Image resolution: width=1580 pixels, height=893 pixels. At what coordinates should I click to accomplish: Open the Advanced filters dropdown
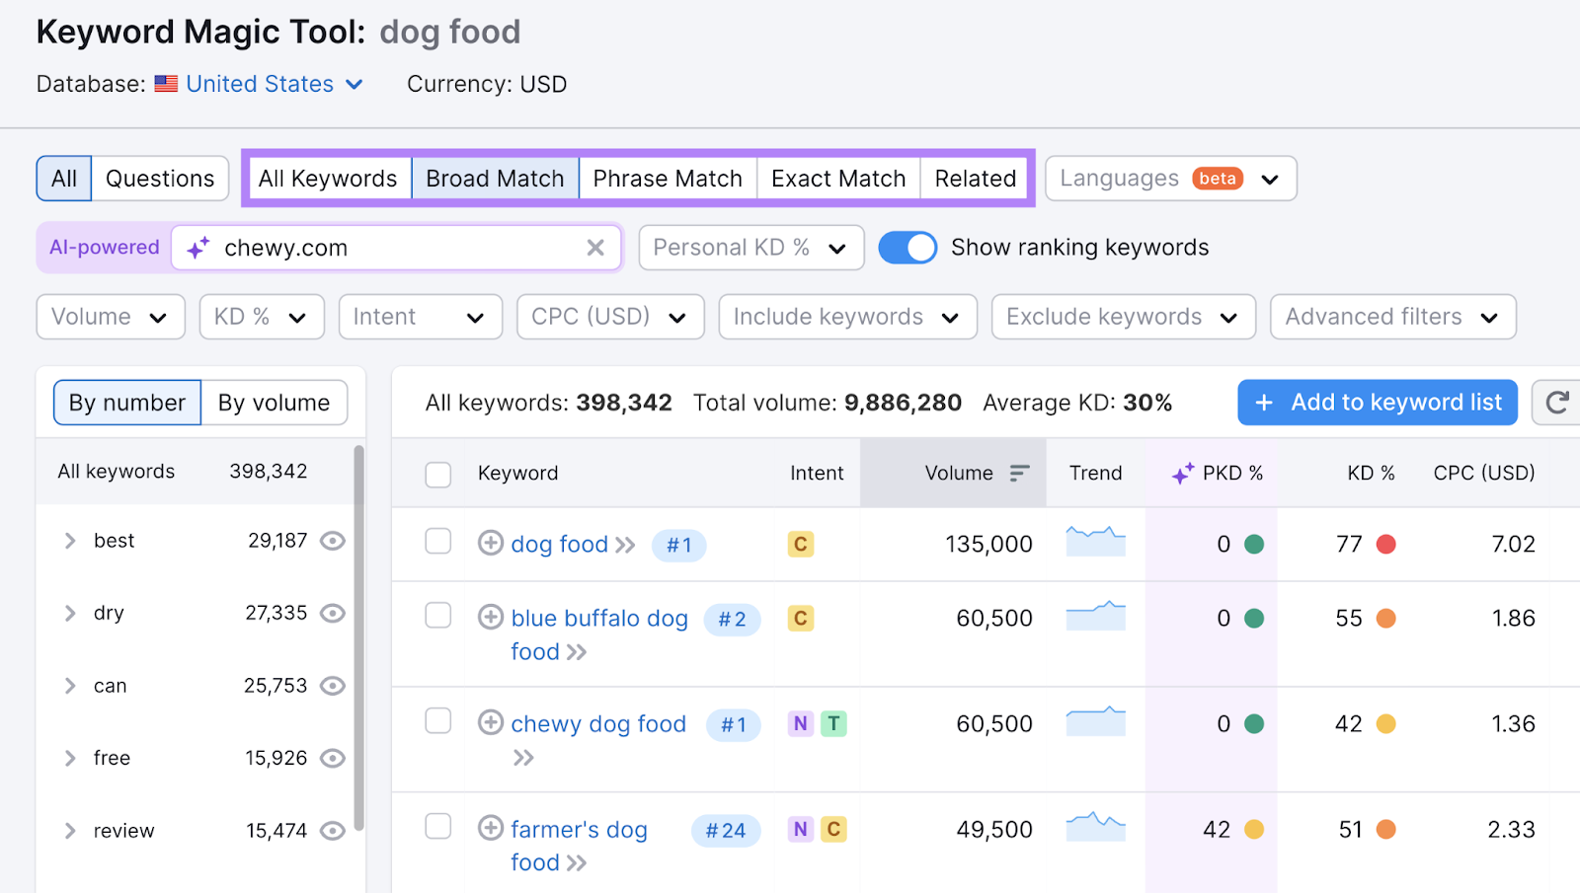1391,317
